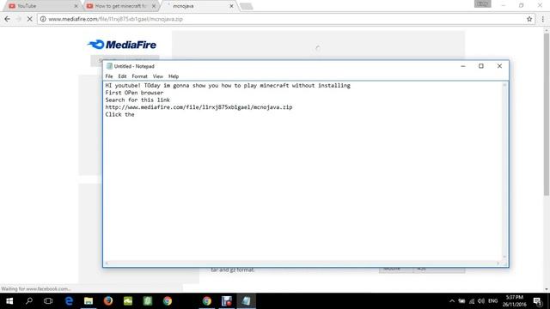Click Notepad horizontal scrollbar right arrow

[498, 264]
